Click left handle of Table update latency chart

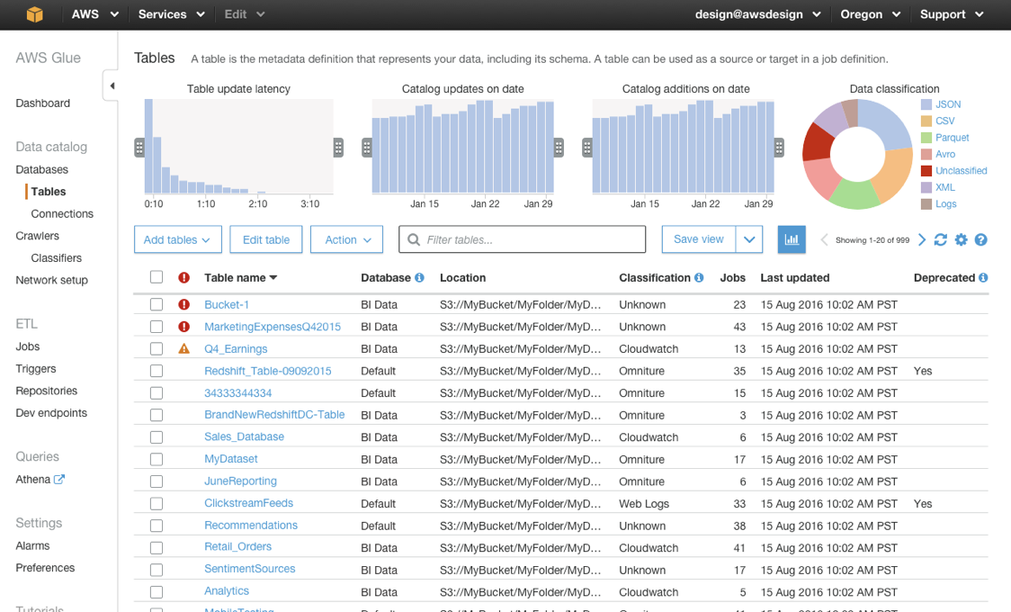click(139, 148)
